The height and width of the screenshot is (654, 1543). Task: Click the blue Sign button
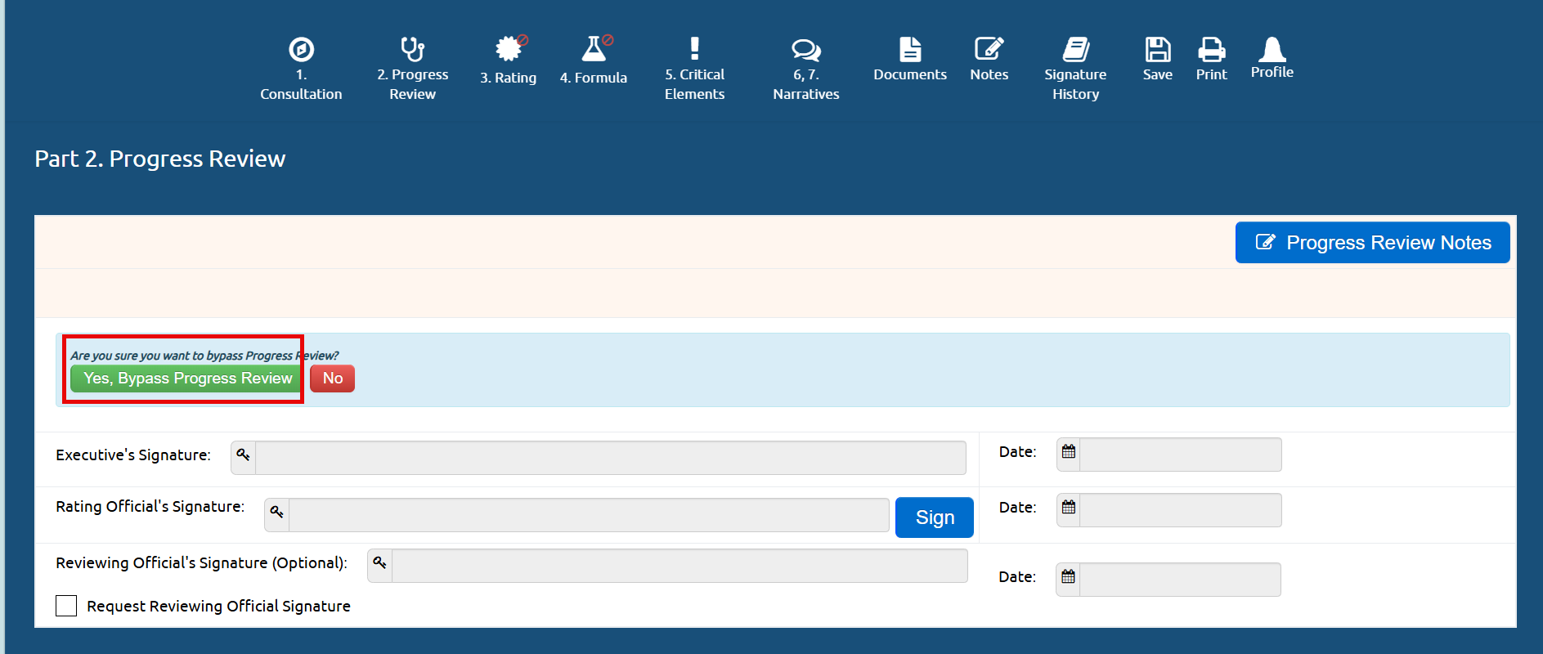tap(935, 517)
